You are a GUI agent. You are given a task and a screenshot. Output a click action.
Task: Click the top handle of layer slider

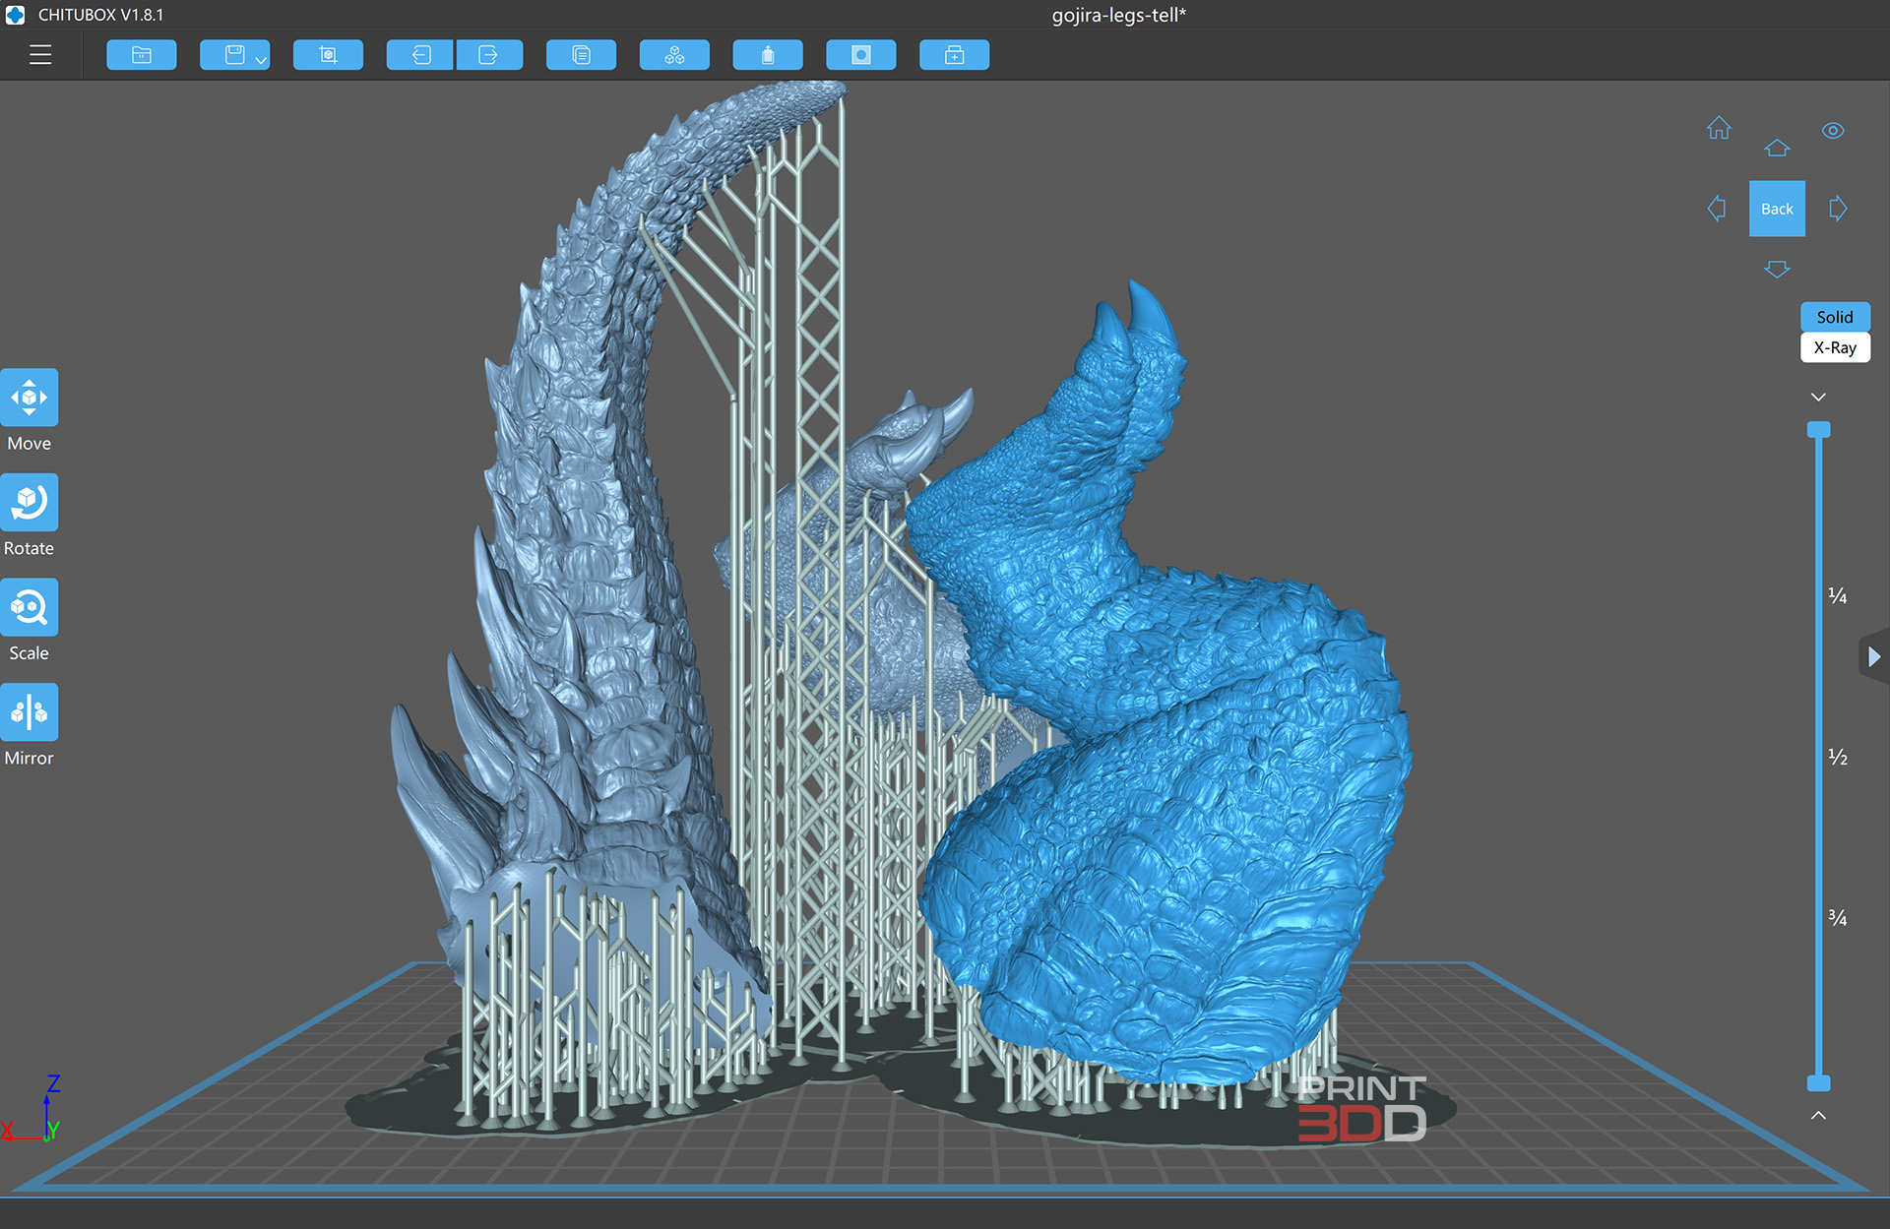coord(1818,430)
